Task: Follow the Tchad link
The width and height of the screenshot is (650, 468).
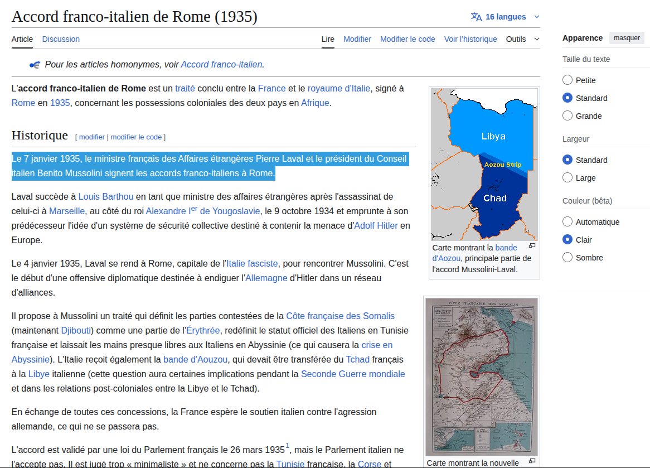Action: 358,360
